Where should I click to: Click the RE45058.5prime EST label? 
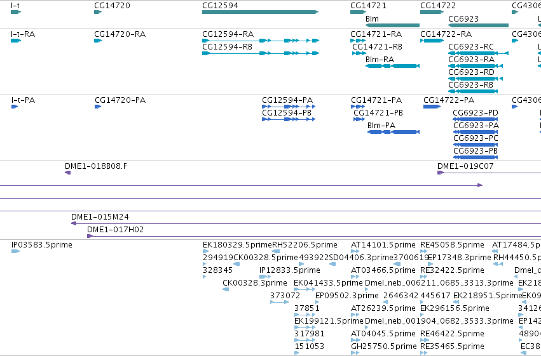tap(453, 245)
